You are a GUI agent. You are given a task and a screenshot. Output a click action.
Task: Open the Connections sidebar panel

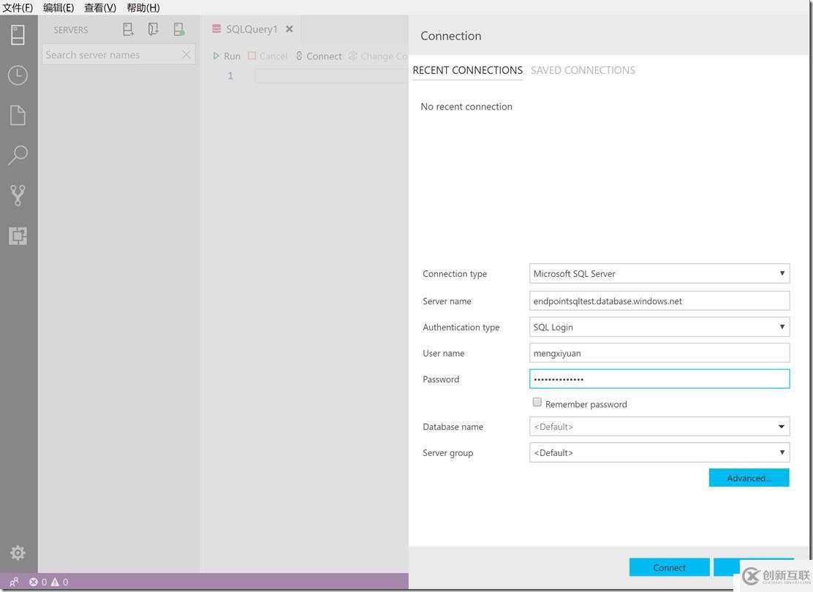pos(18,34)
